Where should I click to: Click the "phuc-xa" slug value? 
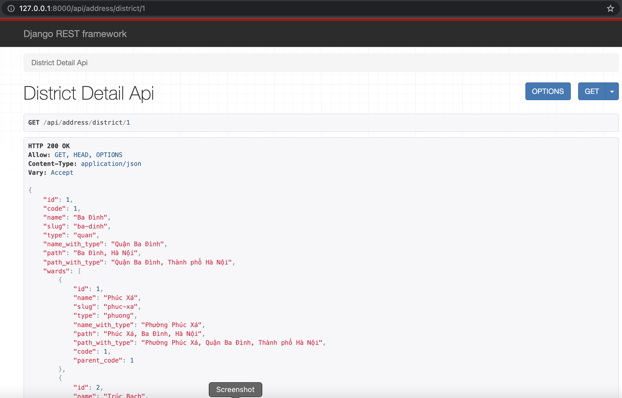click(121, 307)
